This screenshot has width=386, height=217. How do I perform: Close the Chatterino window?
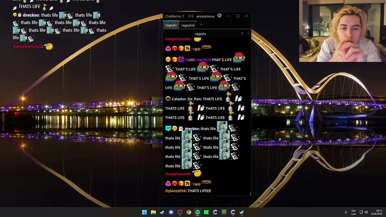(246, 16)
